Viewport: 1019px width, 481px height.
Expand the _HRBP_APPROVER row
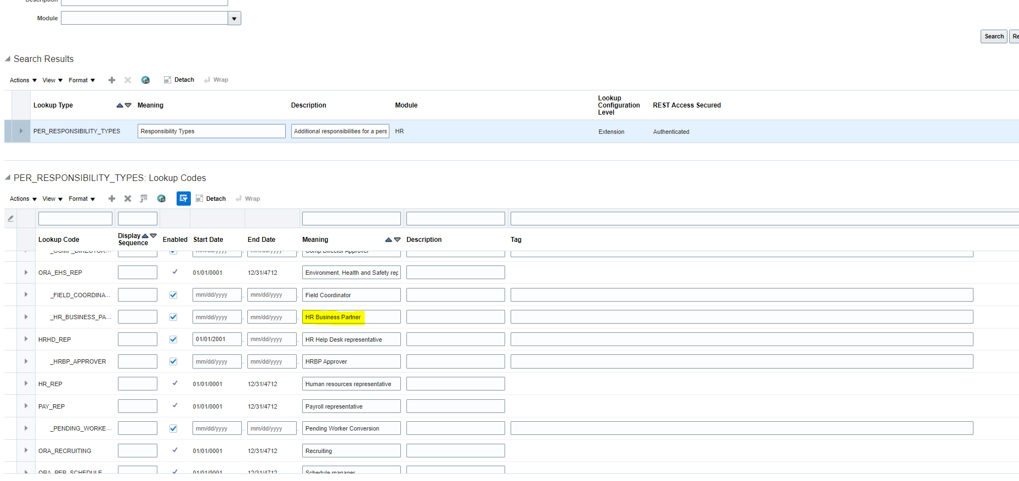point(26,361)
